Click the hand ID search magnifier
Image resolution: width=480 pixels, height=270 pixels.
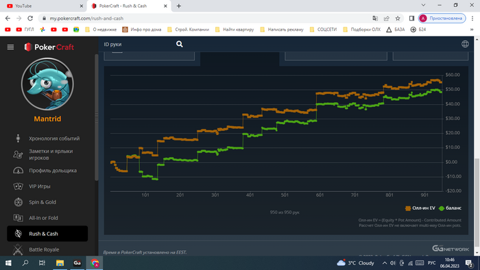[180, 45]
